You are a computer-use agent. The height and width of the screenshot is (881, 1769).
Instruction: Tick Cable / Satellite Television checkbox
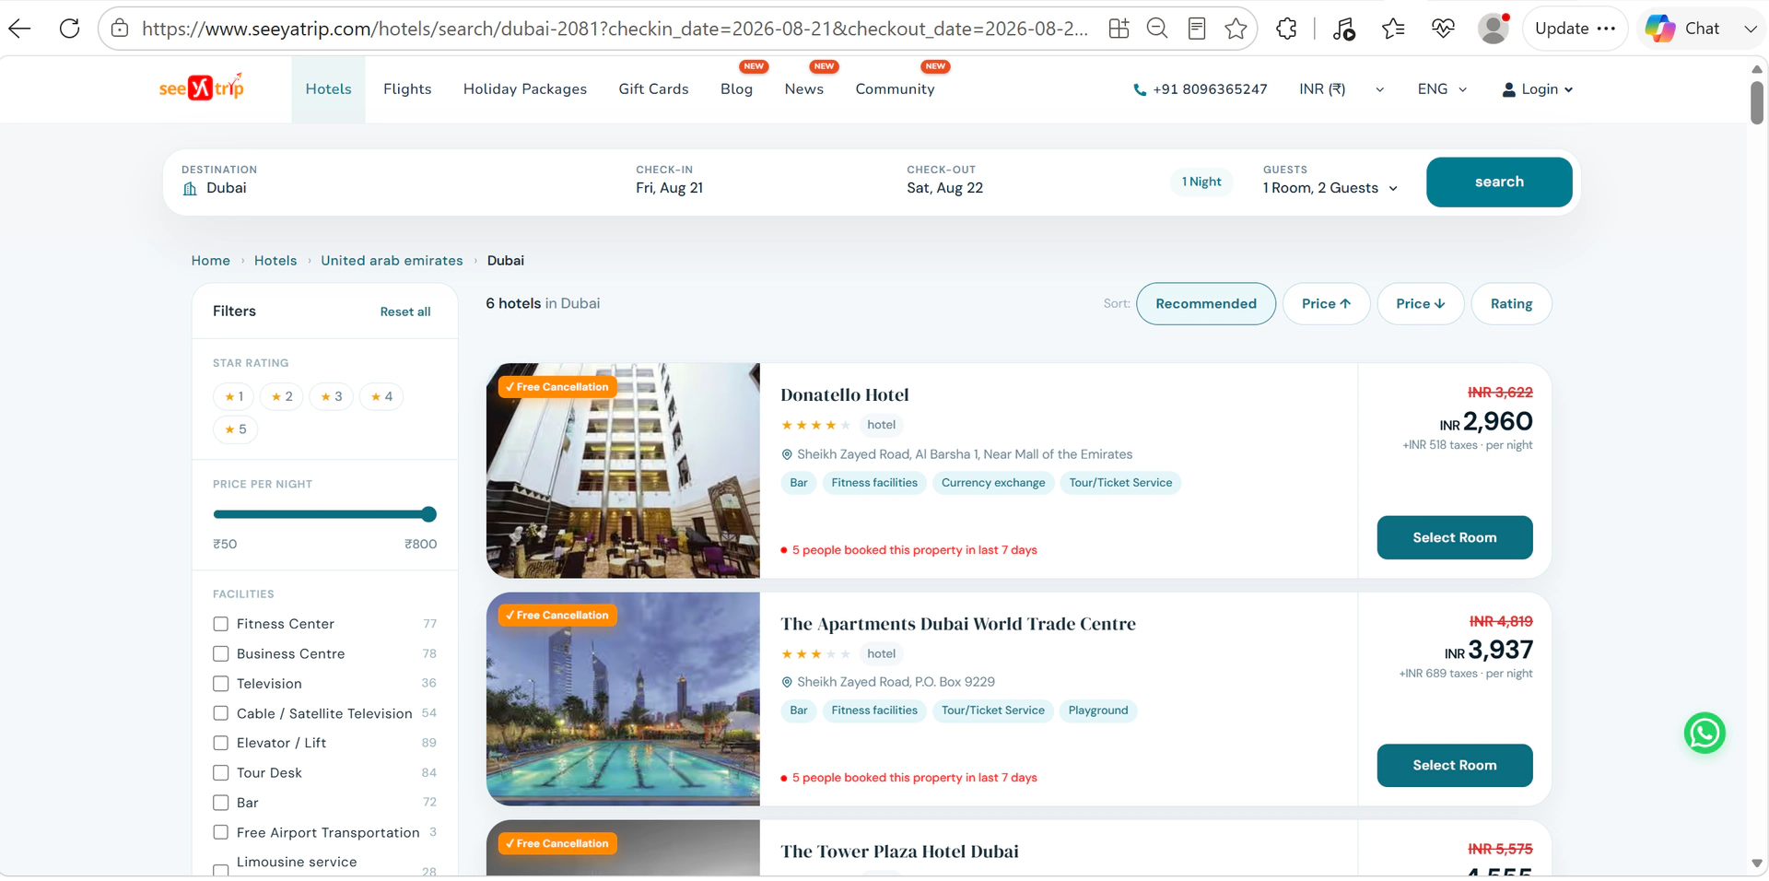point(221,713)
